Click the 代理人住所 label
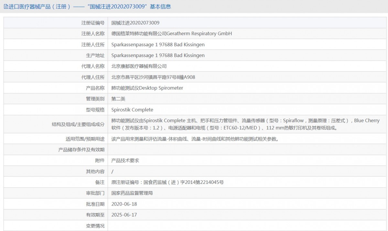This screenshot has height=231, width=388. click(93, 77)
